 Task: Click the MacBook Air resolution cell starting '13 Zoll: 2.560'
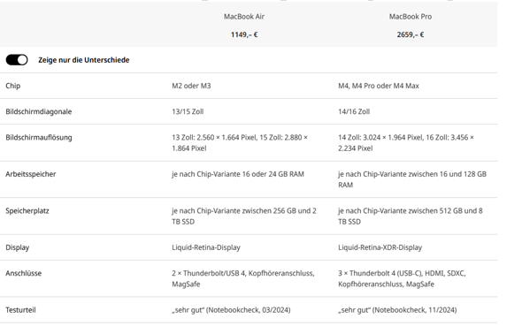click(x=240, y=143)
